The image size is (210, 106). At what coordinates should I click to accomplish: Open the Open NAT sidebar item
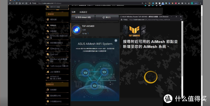pyautogui.click(x=57, y=54)
